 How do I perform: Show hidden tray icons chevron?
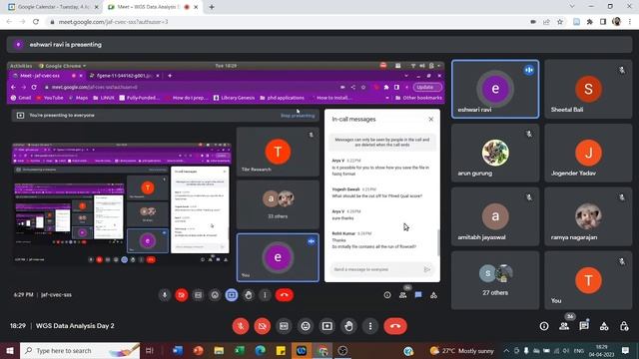tap(506, 350)
